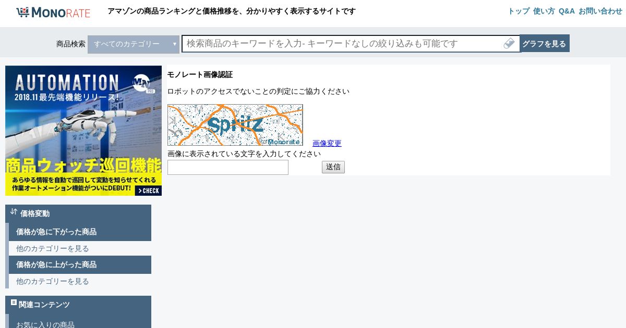Image resolution: width=626 pixels, height=328 pixels.
Task: Click the Automation banner advertisement
Action: (83, 131)
